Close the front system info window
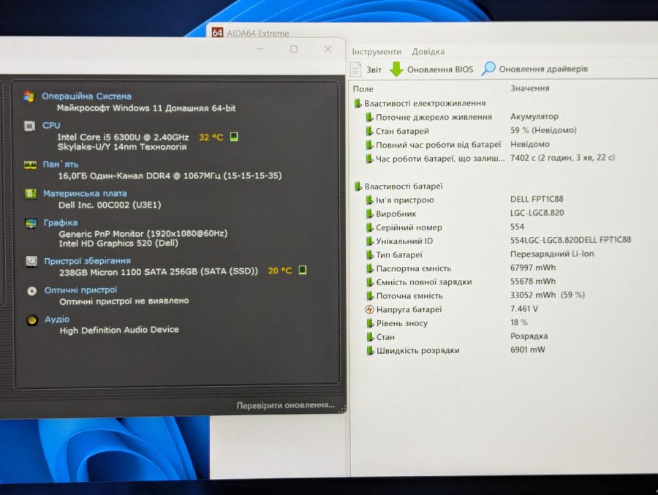 point(328,49)
